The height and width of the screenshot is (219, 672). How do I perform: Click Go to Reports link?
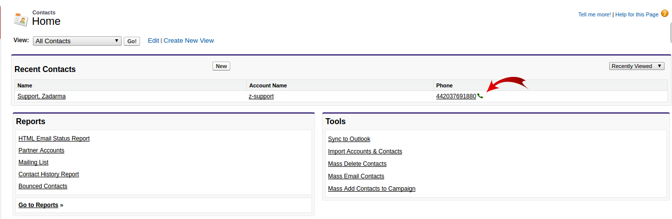pyautogui.click(x=38, y=205)
